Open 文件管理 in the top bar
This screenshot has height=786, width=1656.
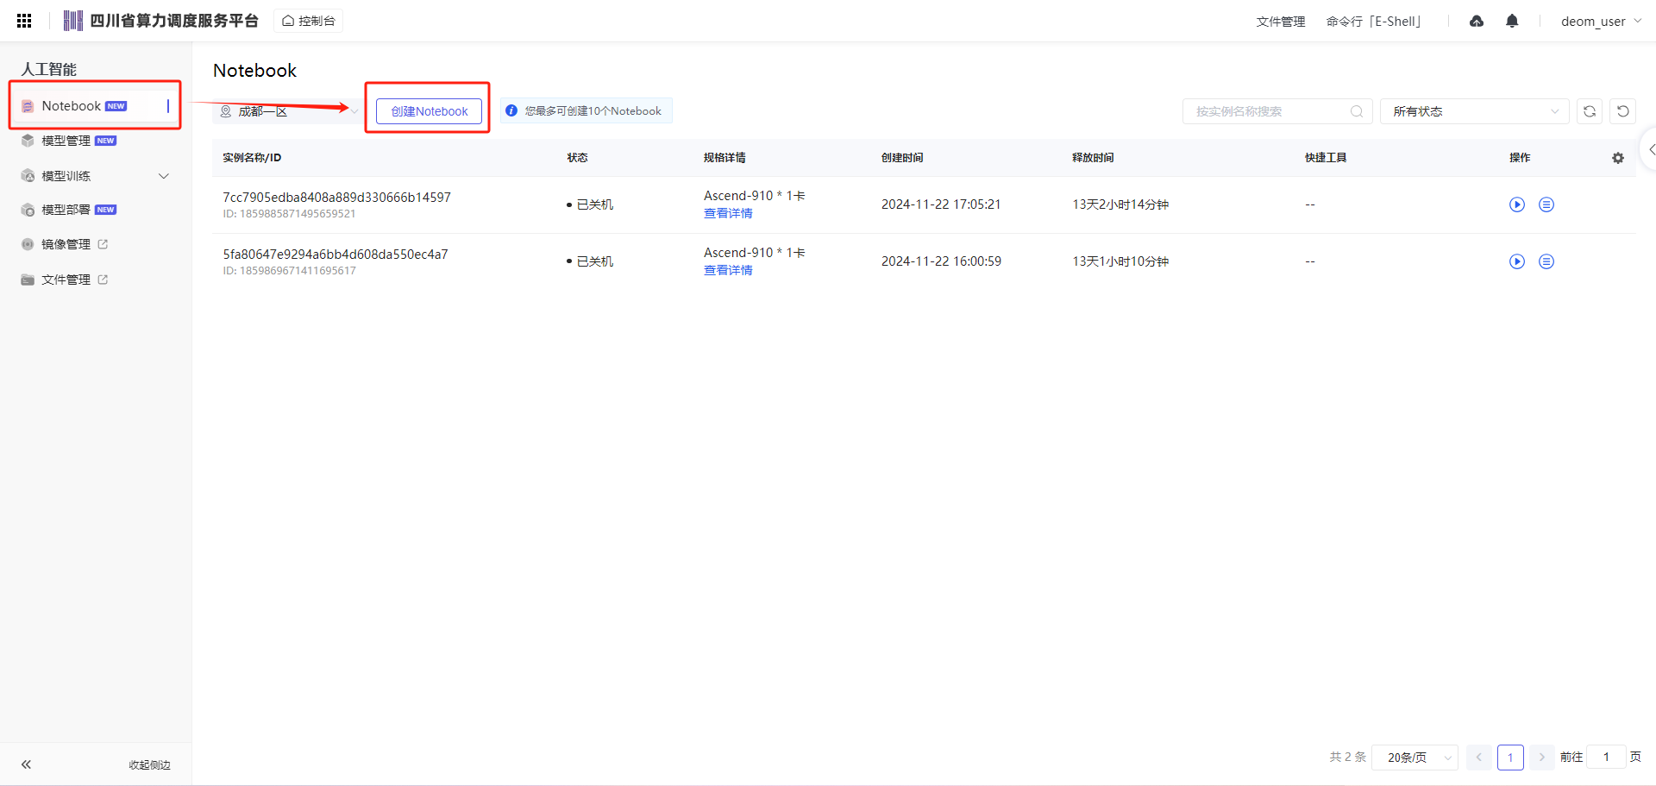pos(1281,22)
